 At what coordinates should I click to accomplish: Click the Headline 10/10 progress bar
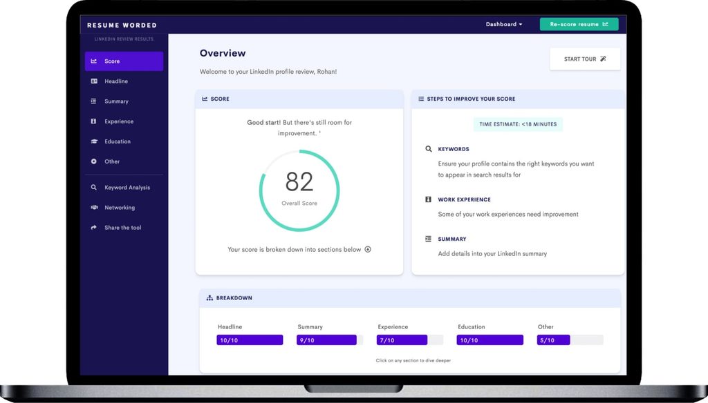coord(250,340)
